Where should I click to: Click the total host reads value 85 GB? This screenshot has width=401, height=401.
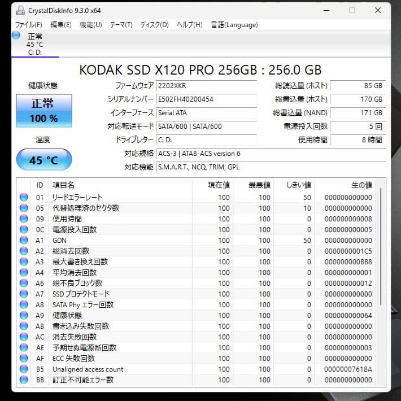pos(358,86)
